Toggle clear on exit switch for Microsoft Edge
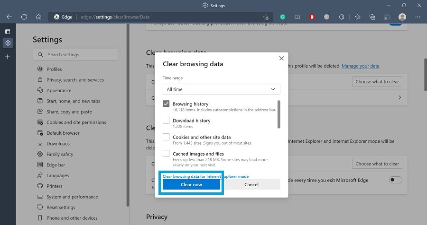 395,180
